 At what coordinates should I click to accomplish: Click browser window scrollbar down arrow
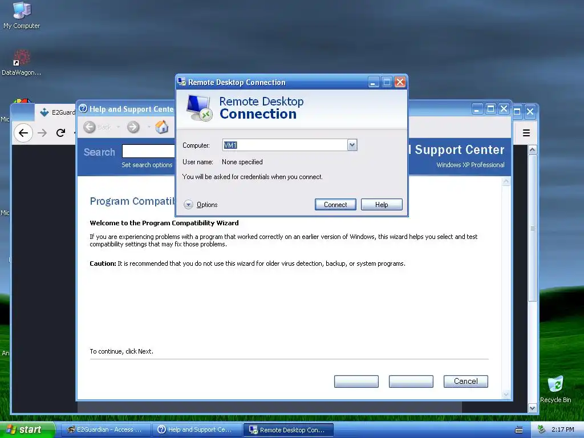point(533,408)
